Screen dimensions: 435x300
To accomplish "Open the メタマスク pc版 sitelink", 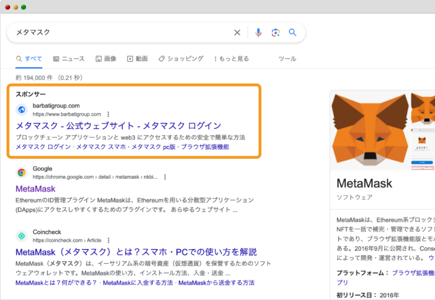I will (153, 147).
